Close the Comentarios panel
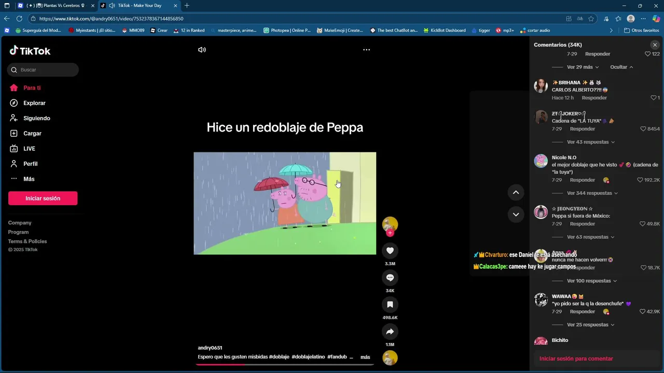The image size is (664, 373). tap(655, 45)
